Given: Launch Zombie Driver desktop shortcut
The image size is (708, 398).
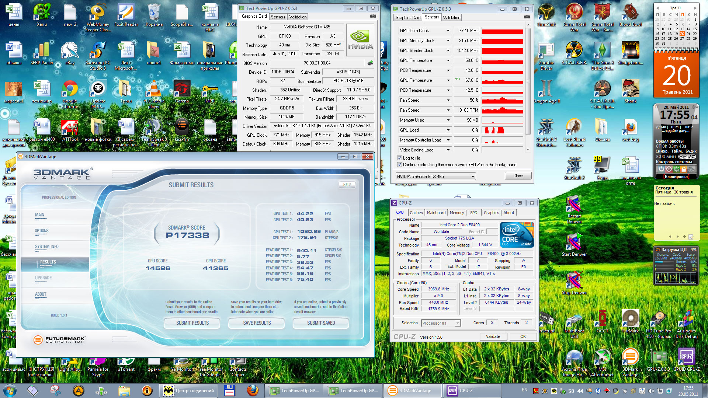Looking at the screenshot, I should click(546, 56).
